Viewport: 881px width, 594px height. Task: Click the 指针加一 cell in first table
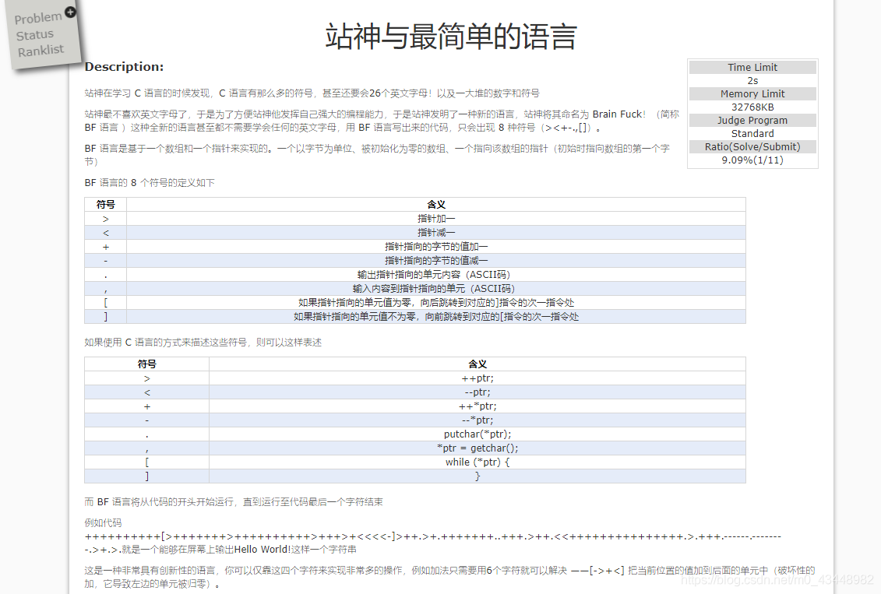pos(436,219)
